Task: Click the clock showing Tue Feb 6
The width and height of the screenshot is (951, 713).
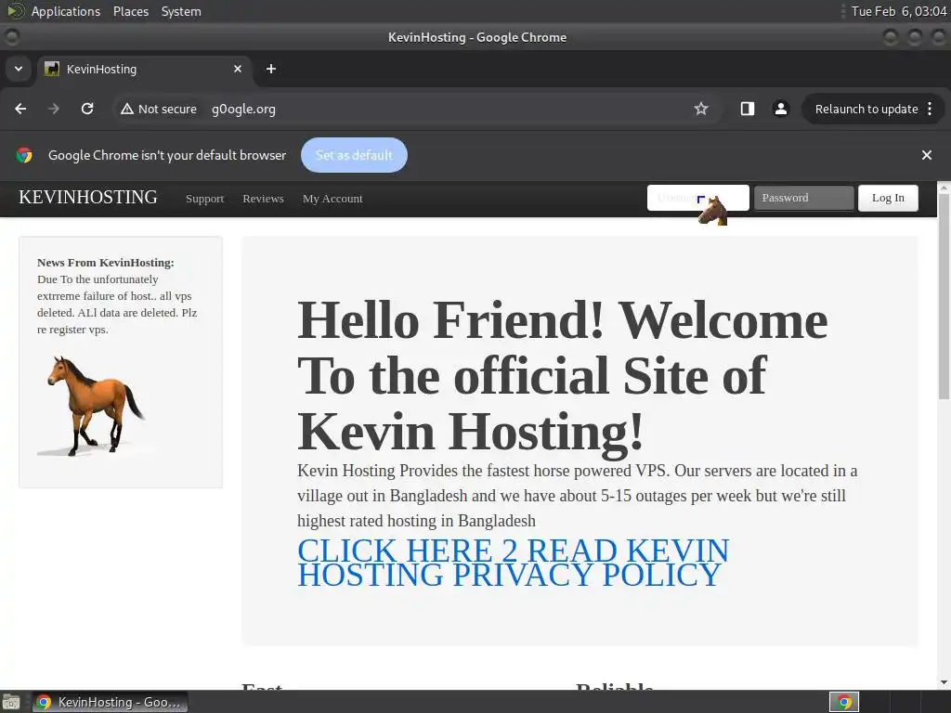Action: (899, 11)
